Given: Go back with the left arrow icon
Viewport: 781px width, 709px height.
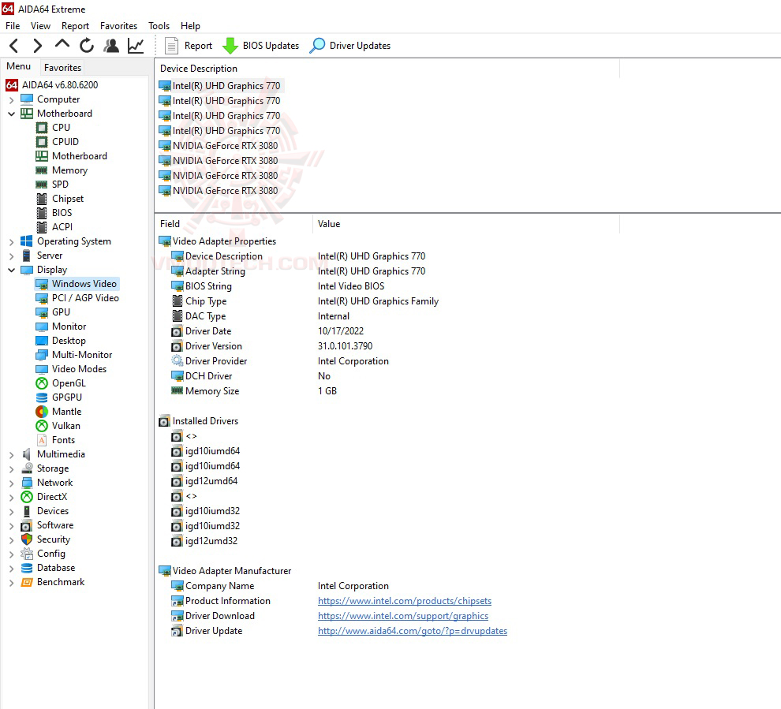Looking at the screenshot, I should point(14,46).
